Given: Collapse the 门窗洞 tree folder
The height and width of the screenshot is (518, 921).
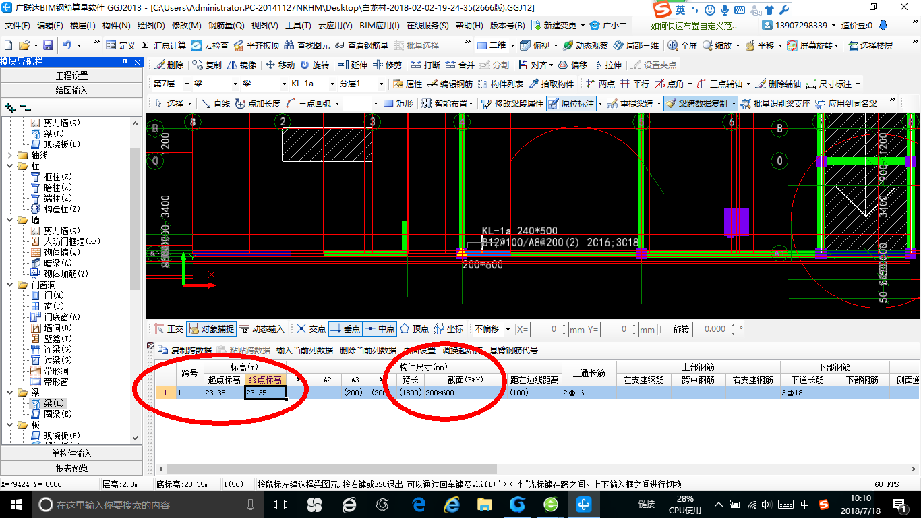Looking at the screenshot, I should click(10, 285).
